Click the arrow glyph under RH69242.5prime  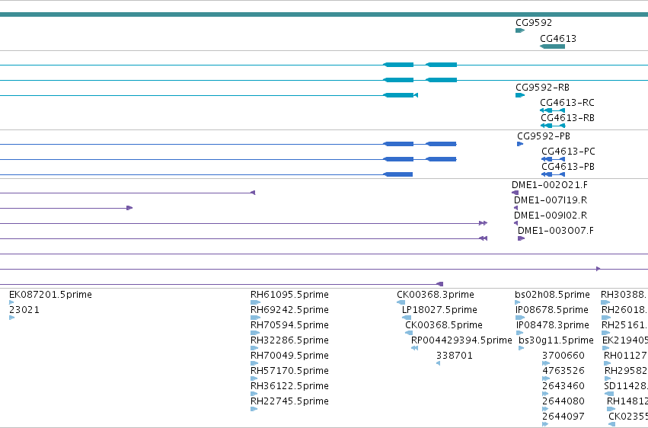(x=255, y=318)
